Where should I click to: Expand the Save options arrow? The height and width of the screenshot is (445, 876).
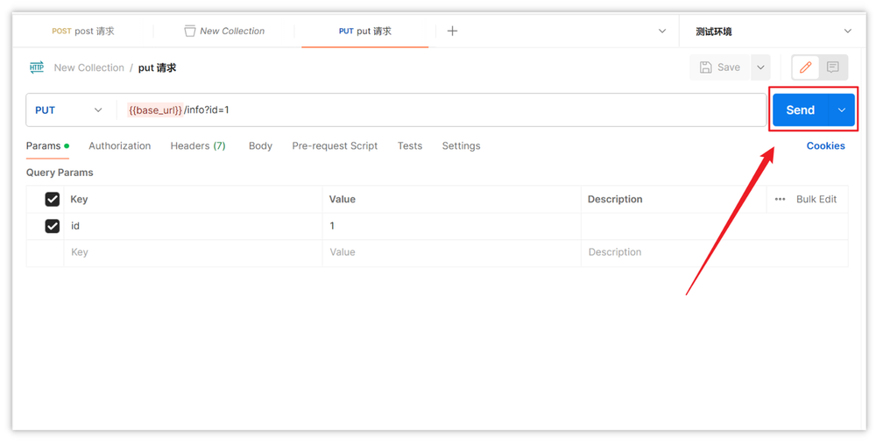click(760, 67)
